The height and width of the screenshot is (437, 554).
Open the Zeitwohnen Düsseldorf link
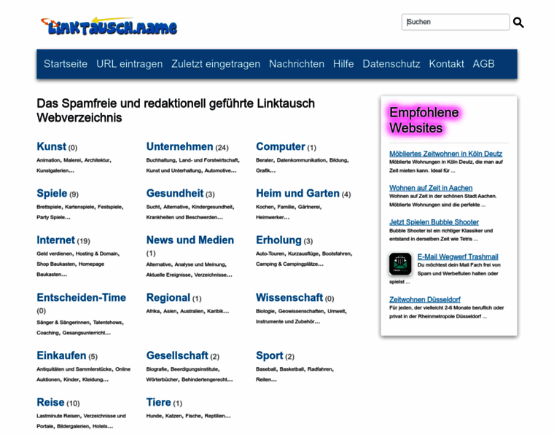(425, 299)
